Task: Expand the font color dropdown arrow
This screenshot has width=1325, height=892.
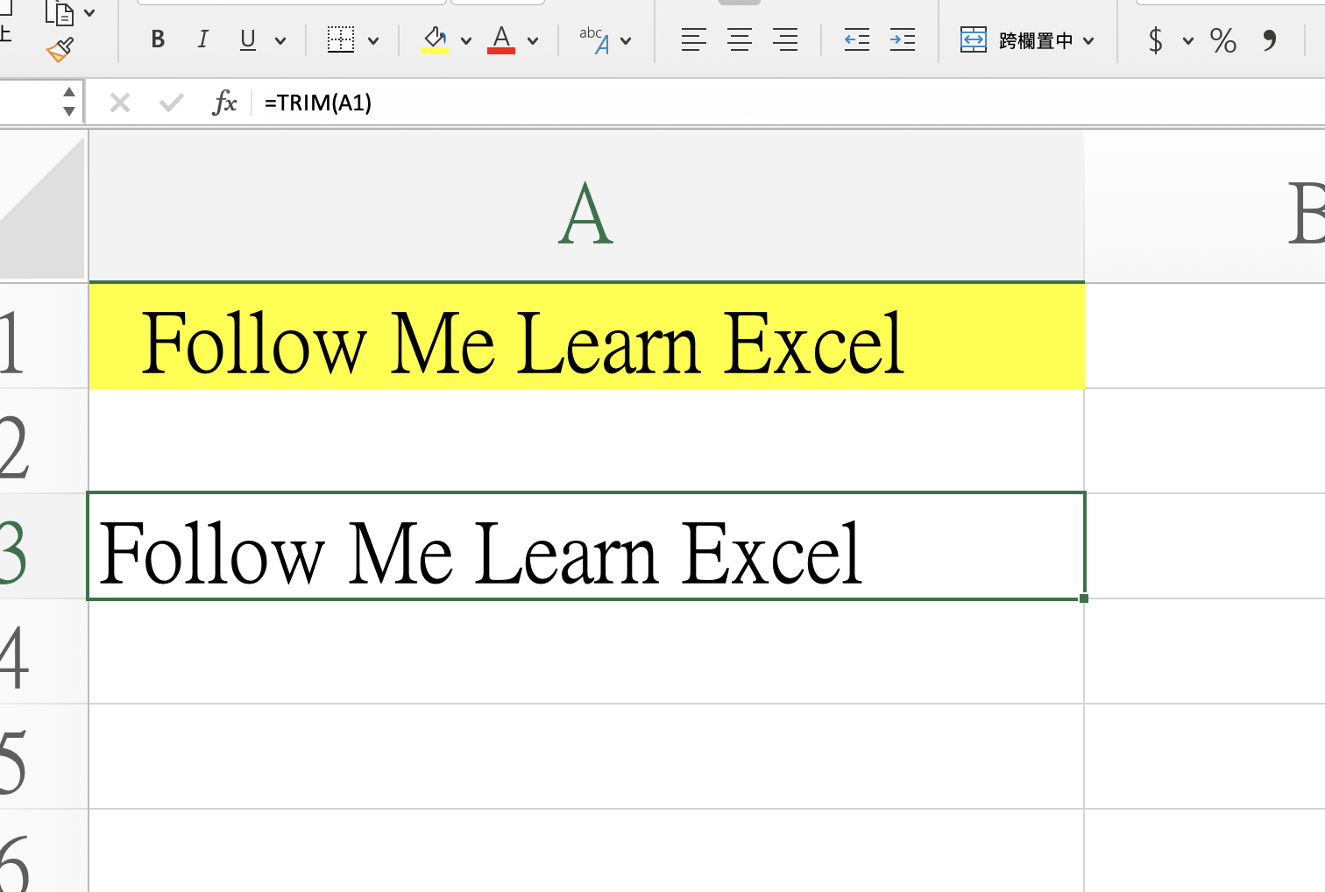Action: 533,40
